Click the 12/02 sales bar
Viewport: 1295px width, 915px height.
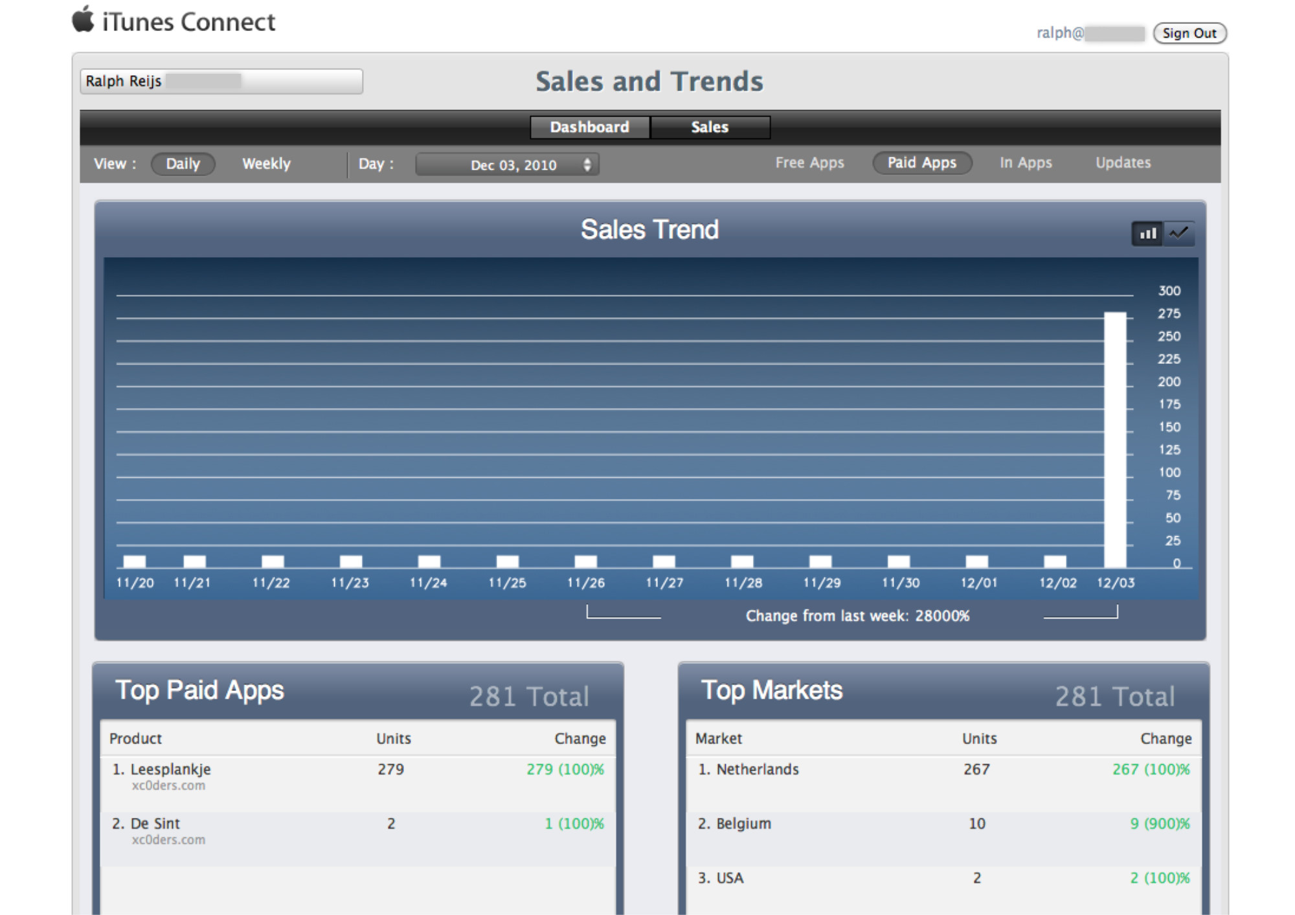(x=1055, y=561)
